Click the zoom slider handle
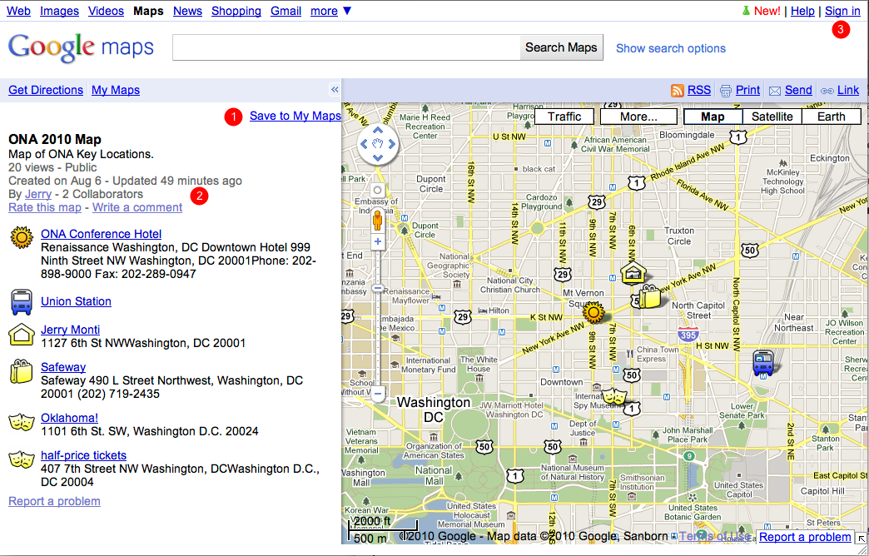Viewport: 869px width, 556px height. (x=377, y=288)
